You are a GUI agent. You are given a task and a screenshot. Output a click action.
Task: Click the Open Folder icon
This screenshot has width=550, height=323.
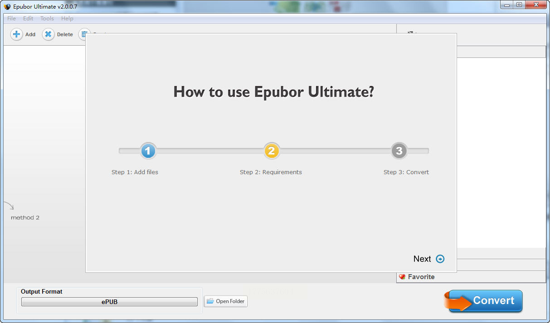point(210,301)
